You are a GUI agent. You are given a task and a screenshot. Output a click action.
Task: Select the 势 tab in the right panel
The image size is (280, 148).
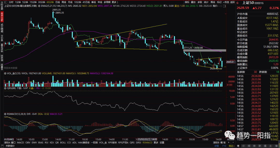pos(254,146)
